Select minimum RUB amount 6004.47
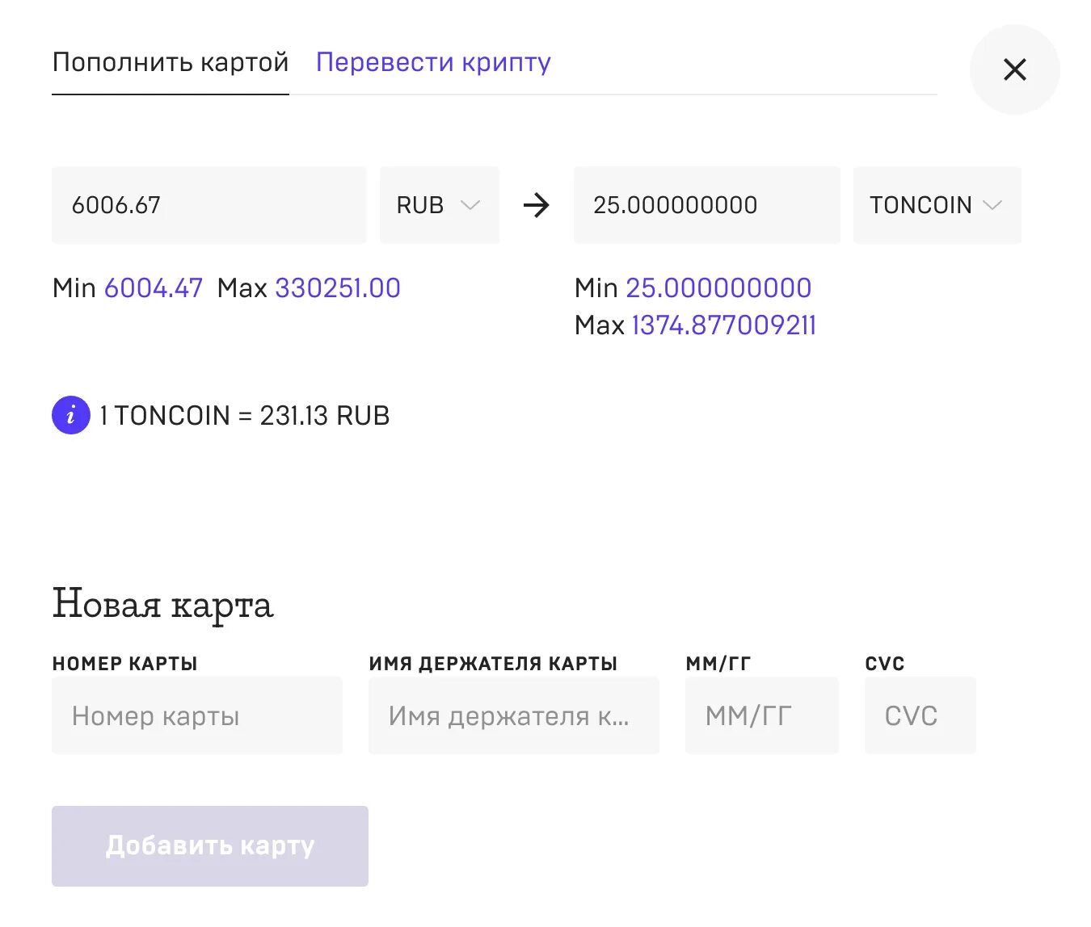The image size is (1091, 927). [x=154, y=288]
